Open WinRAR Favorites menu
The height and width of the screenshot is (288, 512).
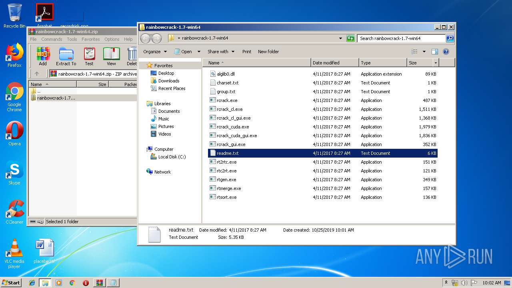(91, 39)
